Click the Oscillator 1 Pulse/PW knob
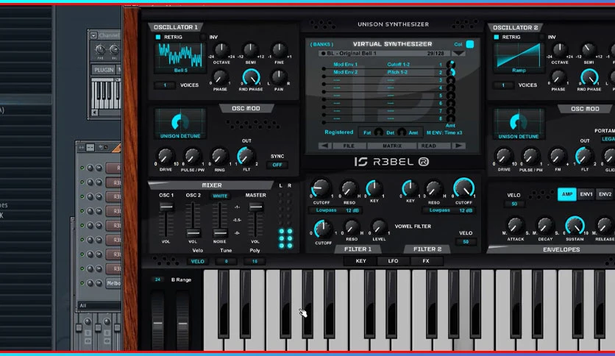This screenshot has height=356, width=615. 193,157
